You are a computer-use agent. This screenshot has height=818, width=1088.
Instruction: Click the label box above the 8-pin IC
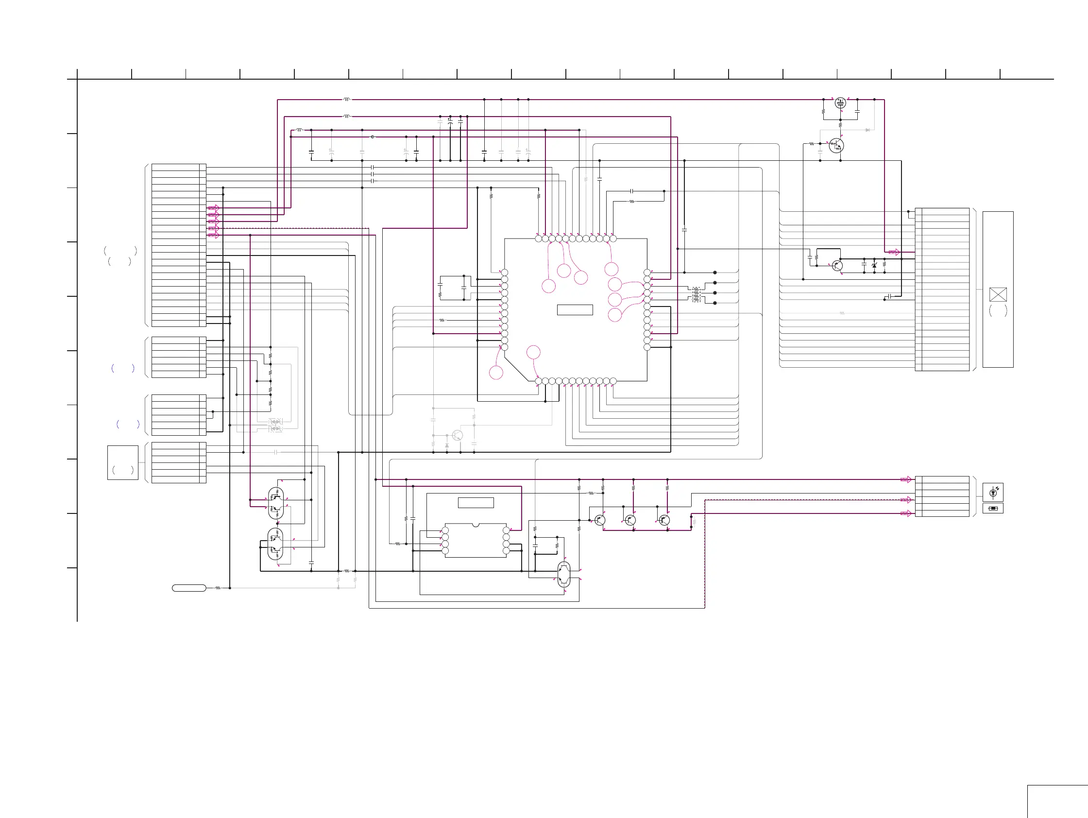(x=476, y=503)
